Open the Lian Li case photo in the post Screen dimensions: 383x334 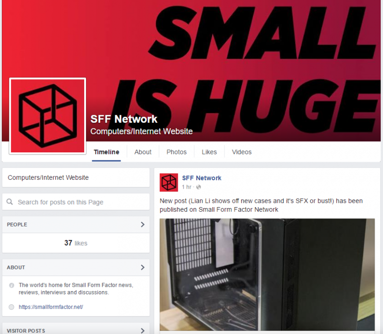pyautogui.click(x=267, y=275)
